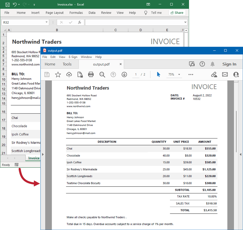Open document protection via the locked page icon
Screen dimensions: 243x230
point(80,74)
